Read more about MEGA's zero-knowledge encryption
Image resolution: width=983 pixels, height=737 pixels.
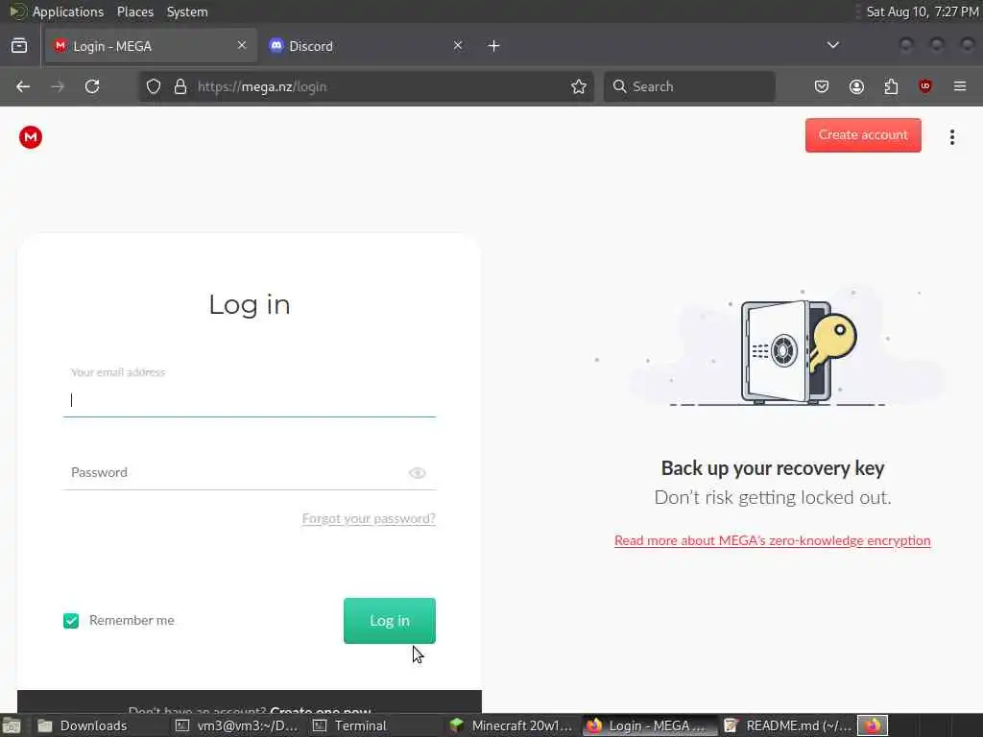773,540
